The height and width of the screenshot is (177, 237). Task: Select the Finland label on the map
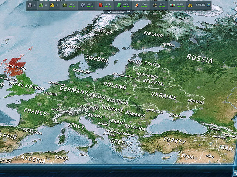(x=153, y=34)
